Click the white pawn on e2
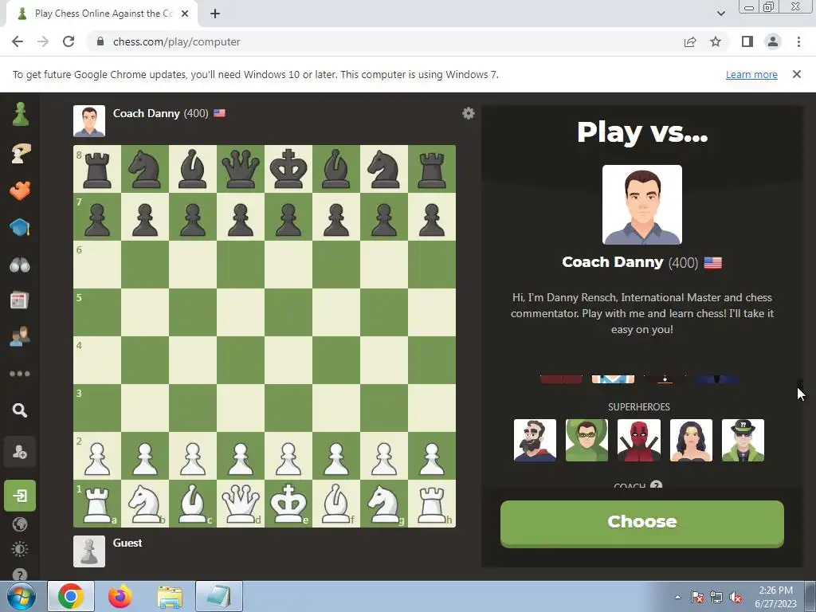Viewport: 816px width, 612px height. pyautogui.click(x=288, y=456)
